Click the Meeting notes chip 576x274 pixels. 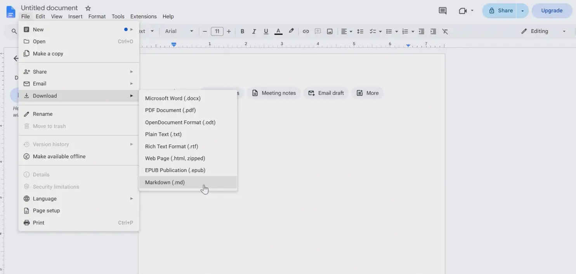[274, 93]
